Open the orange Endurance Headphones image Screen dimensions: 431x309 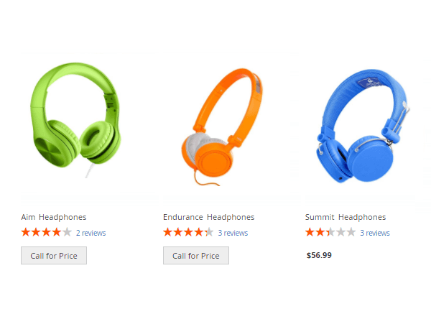[222, 127]
